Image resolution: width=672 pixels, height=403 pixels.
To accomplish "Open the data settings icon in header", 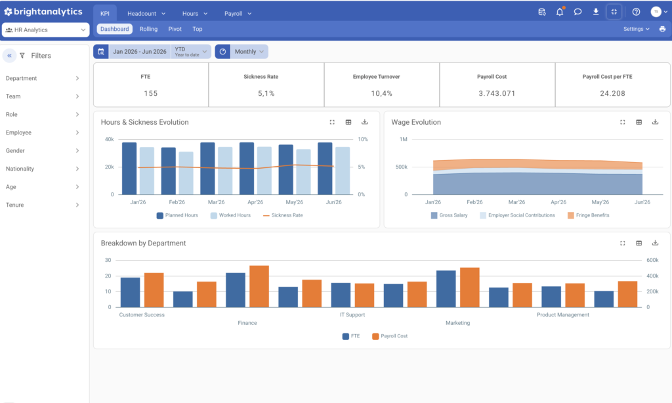I will (x=541, y=12).
